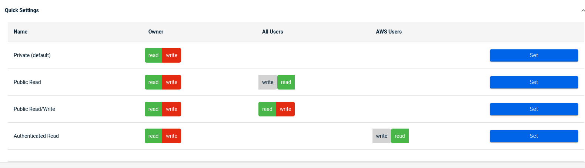This screenshot has height=168, width=585.
Task: Click Set button for Private (default)
Action: point(534,55)
